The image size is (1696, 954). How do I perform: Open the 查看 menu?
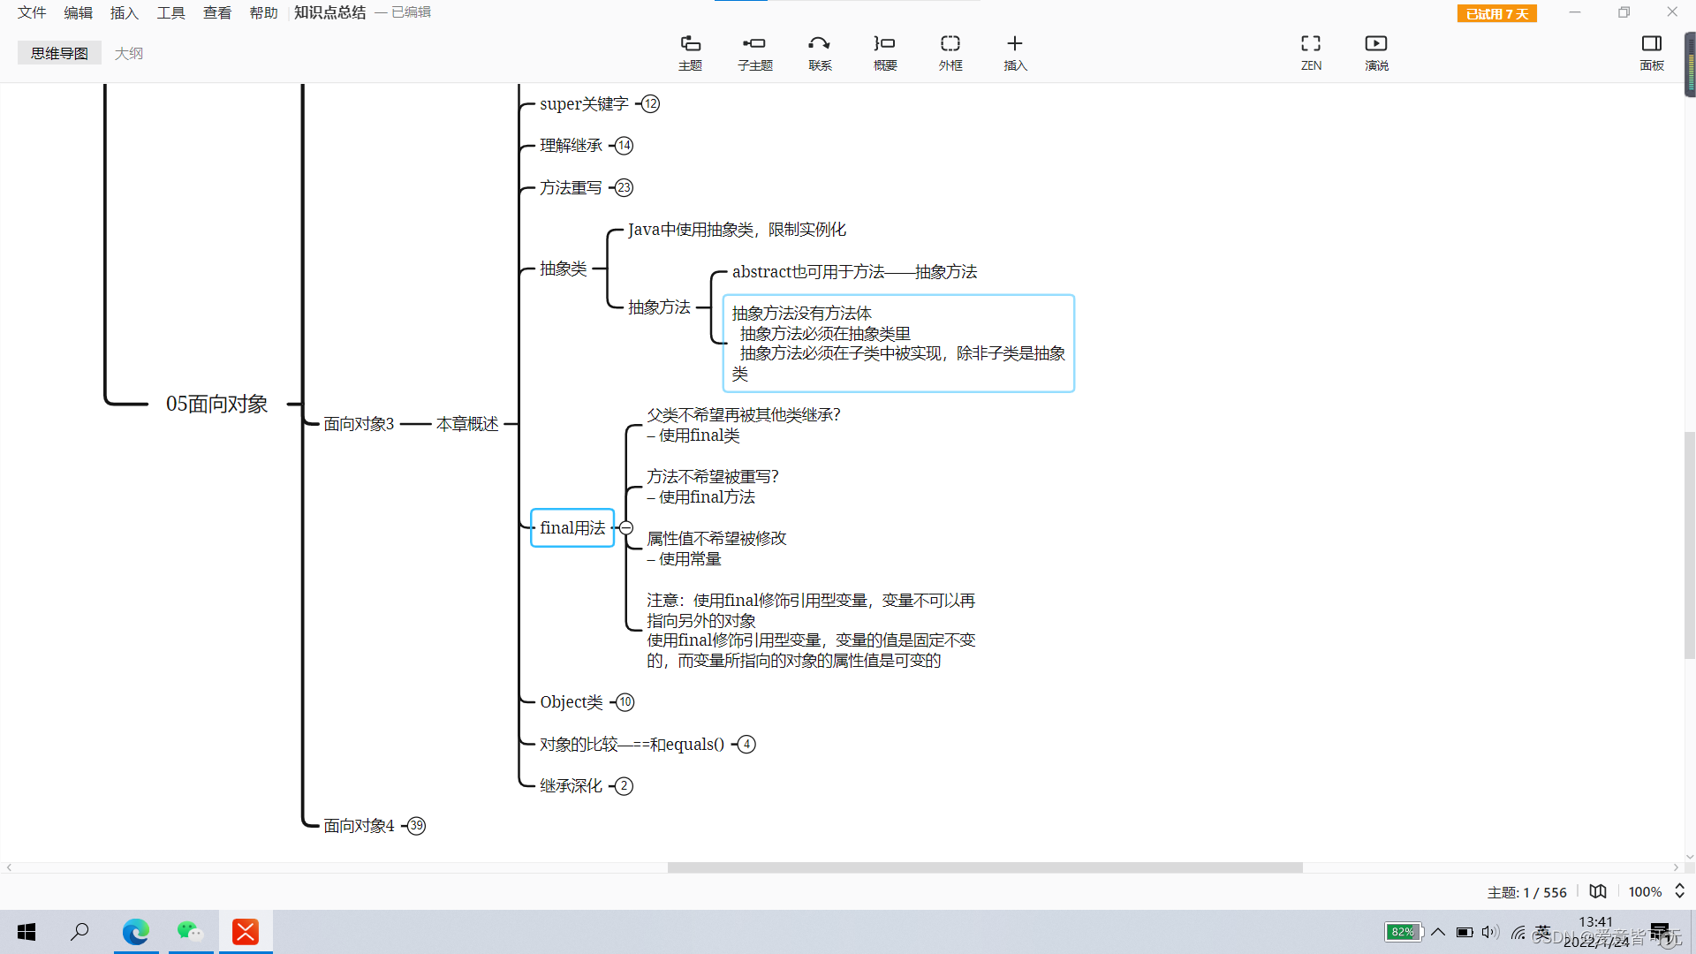(217, 12)
